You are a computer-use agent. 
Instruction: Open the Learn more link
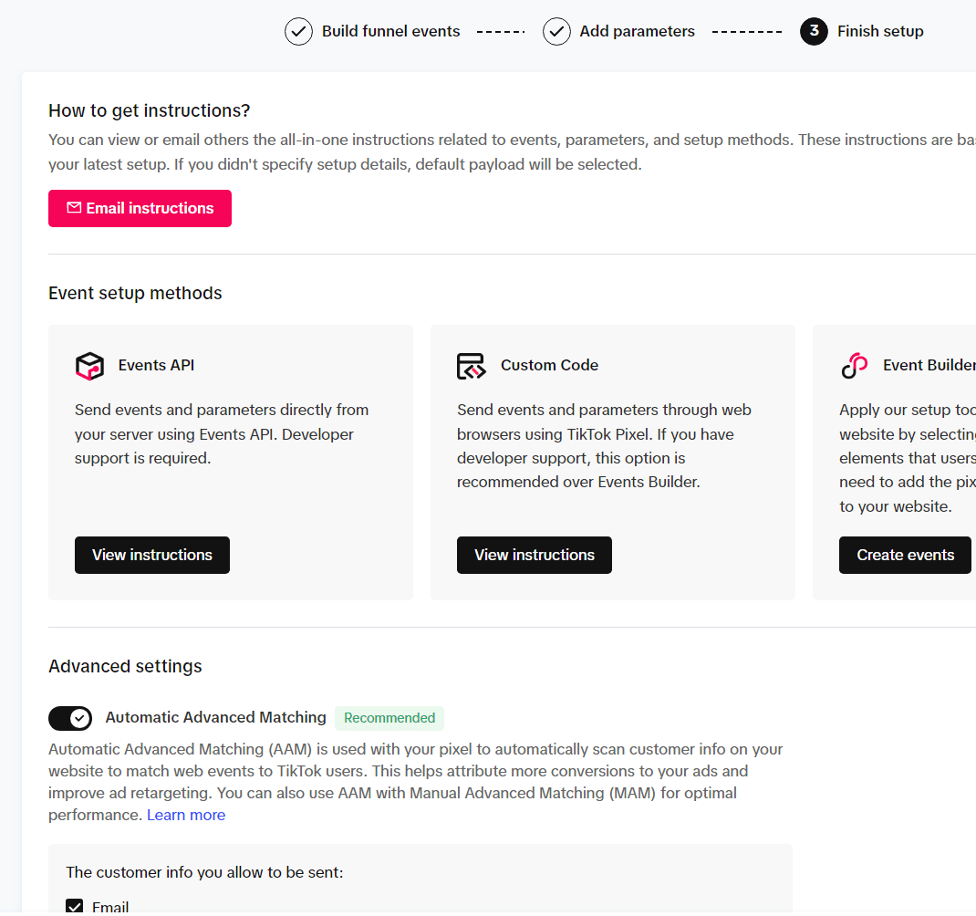[186, 815]
